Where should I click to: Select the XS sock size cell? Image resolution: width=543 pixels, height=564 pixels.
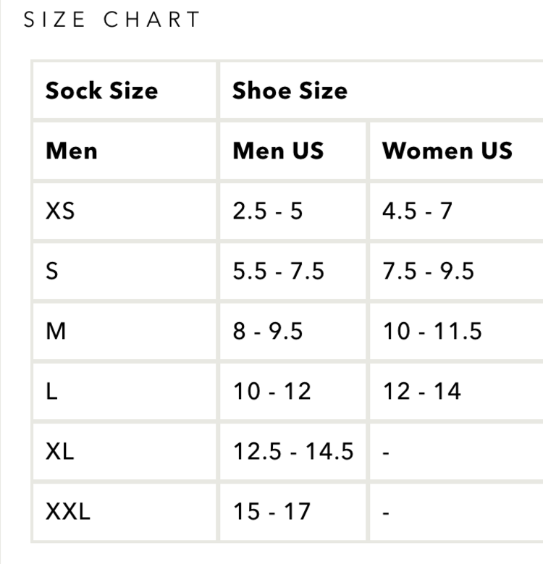pos(61,211)
